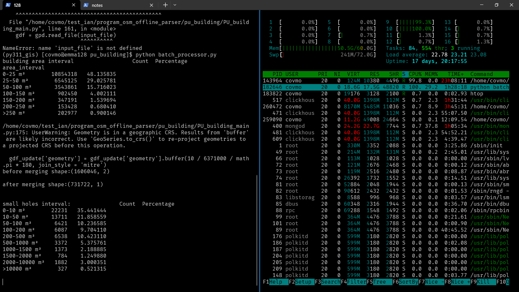This screenshot has width=519, height=292.
Task: Click the 'building area interval' heading
Action: [38, 61]
